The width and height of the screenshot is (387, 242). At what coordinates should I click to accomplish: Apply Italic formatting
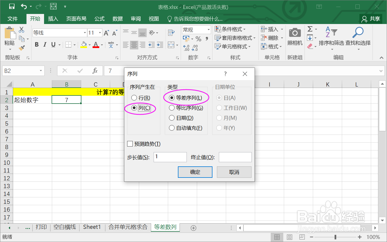(x=45, y=44)
